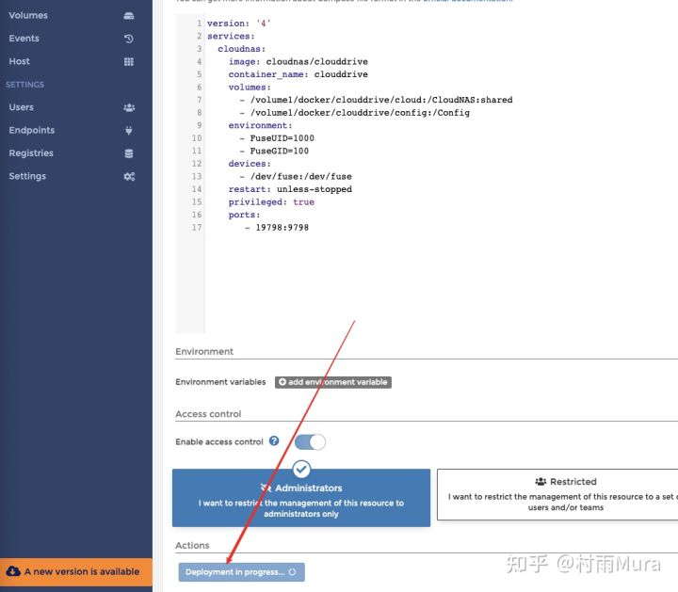Select the Administrators access option
The width and height of the screenshot is (678, 592).
(x=301, y=498)
